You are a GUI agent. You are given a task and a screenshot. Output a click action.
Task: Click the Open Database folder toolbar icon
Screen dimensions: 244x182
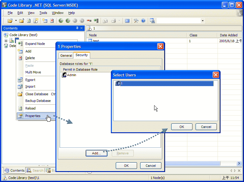tap(10, 21)
